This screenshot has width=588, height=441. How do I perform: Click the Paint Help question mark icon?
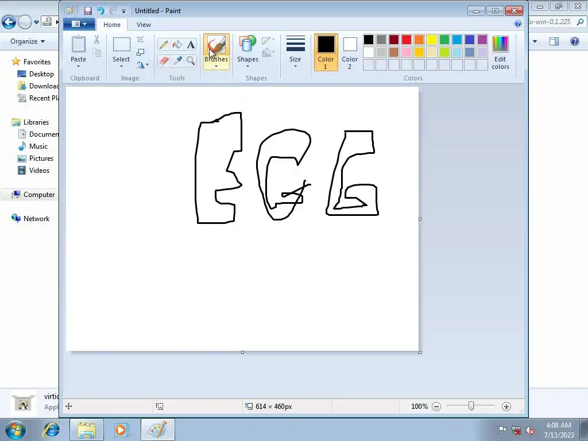point(518,24)
